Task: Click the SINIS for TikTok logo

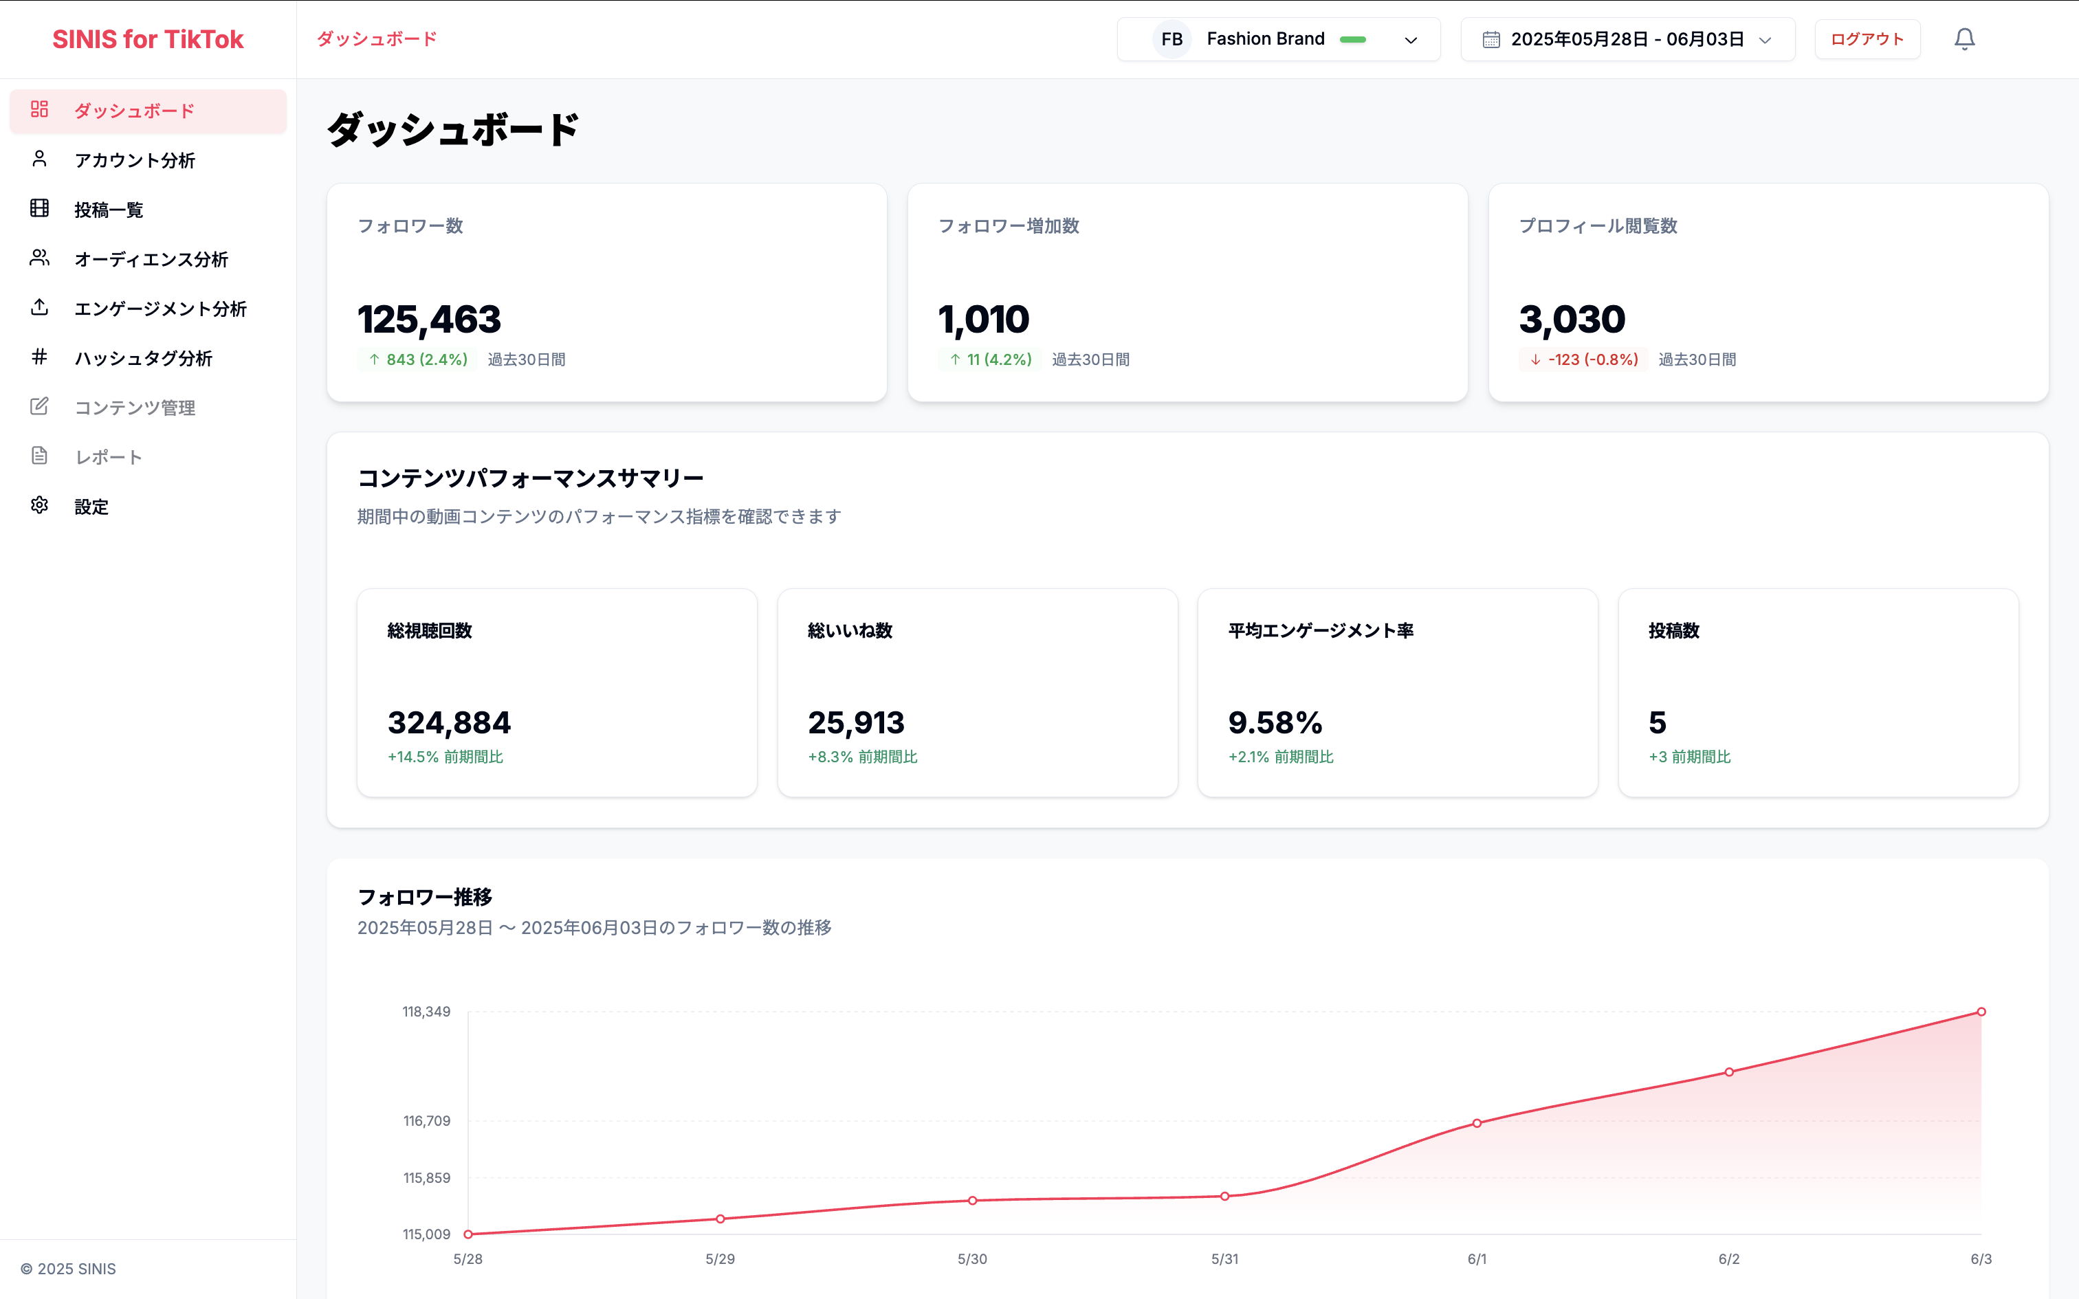Action: (148, 38)
